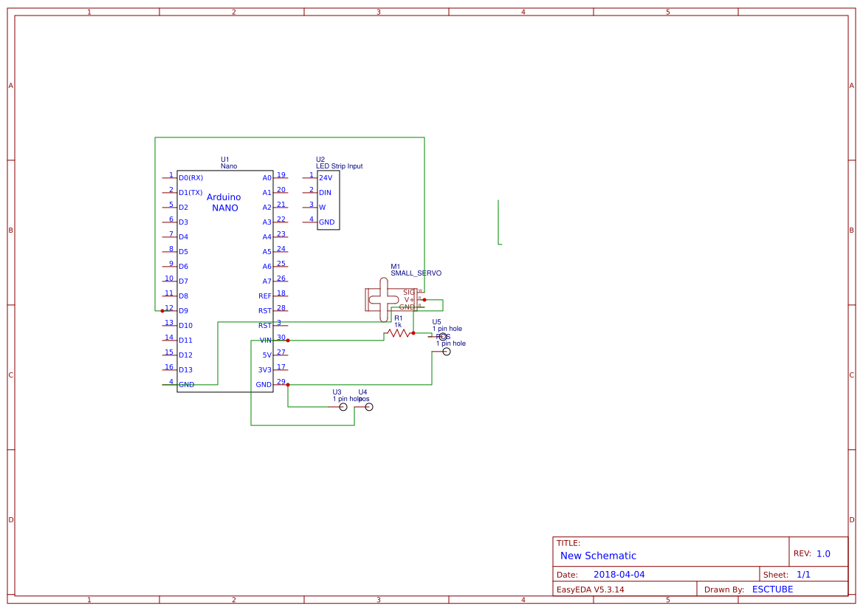
Task: Select the LED Strip Input U2 connector
Action: point(329,199)
